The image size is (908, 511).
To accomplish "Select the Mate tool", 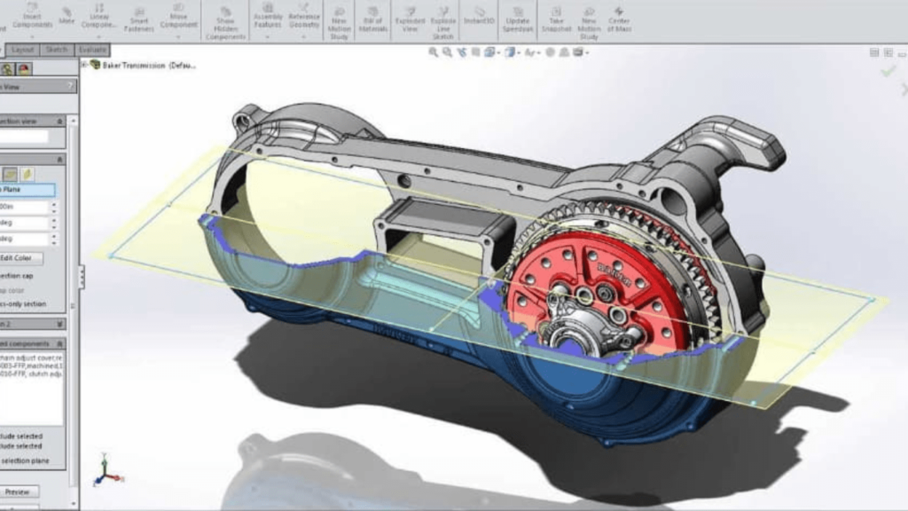I will tap(67, 16).
